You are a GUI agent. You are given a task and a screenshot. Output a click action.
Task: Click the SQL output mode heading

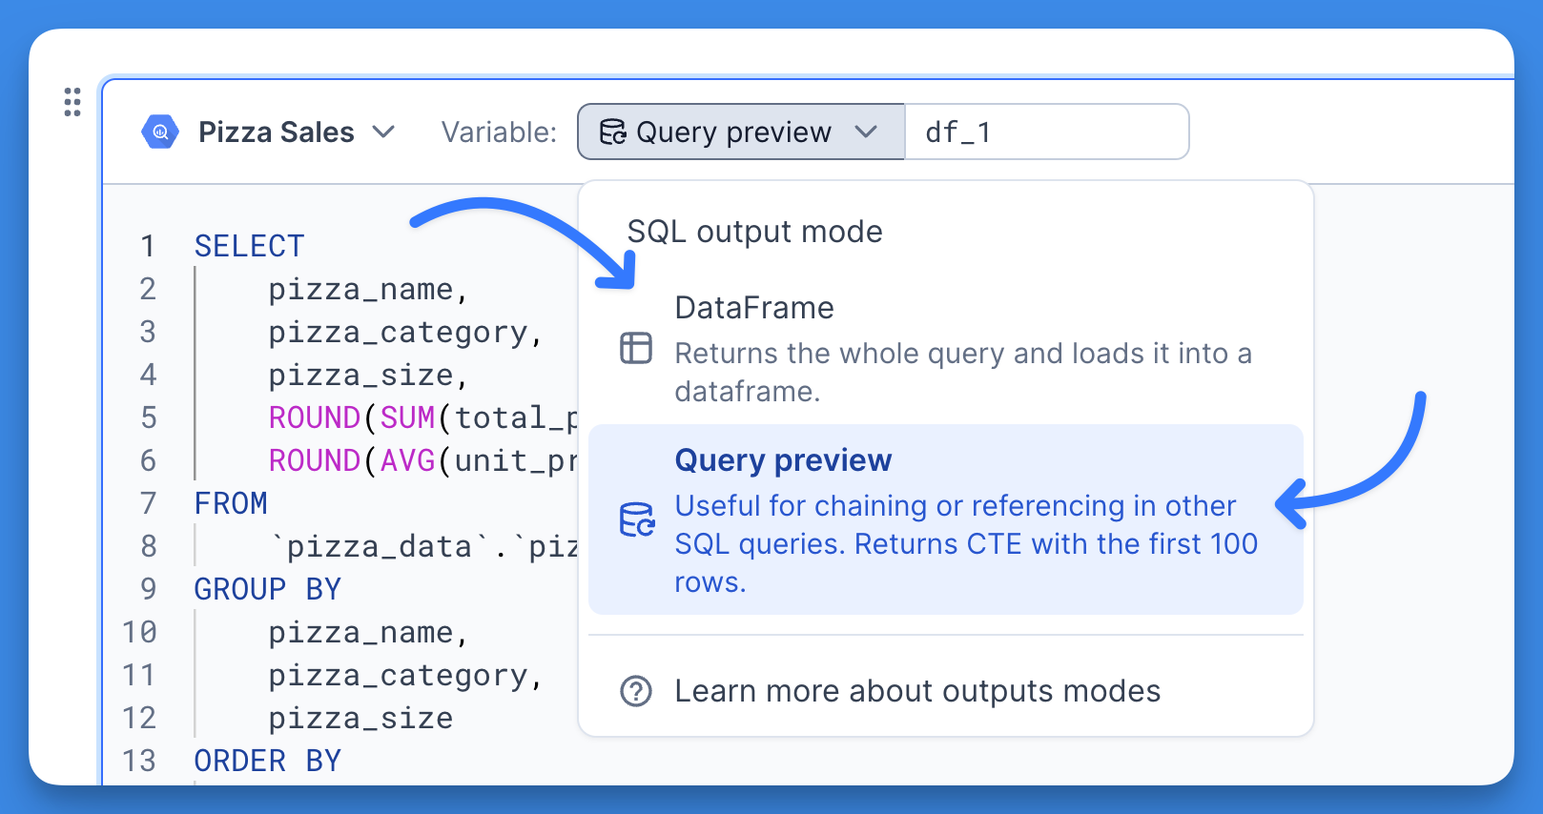(755, 232)
